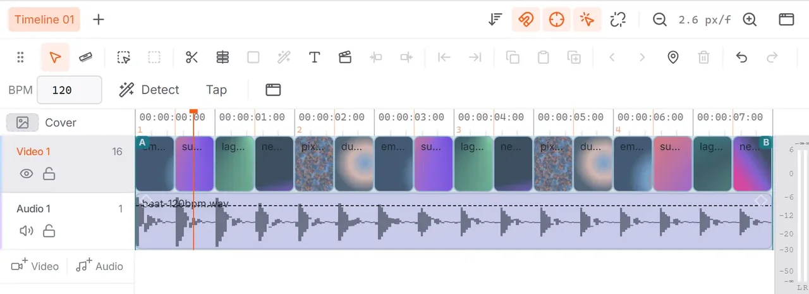
Task: Paste with the clipboard icon
Action: pyautogui.click(x=543, y=58)
